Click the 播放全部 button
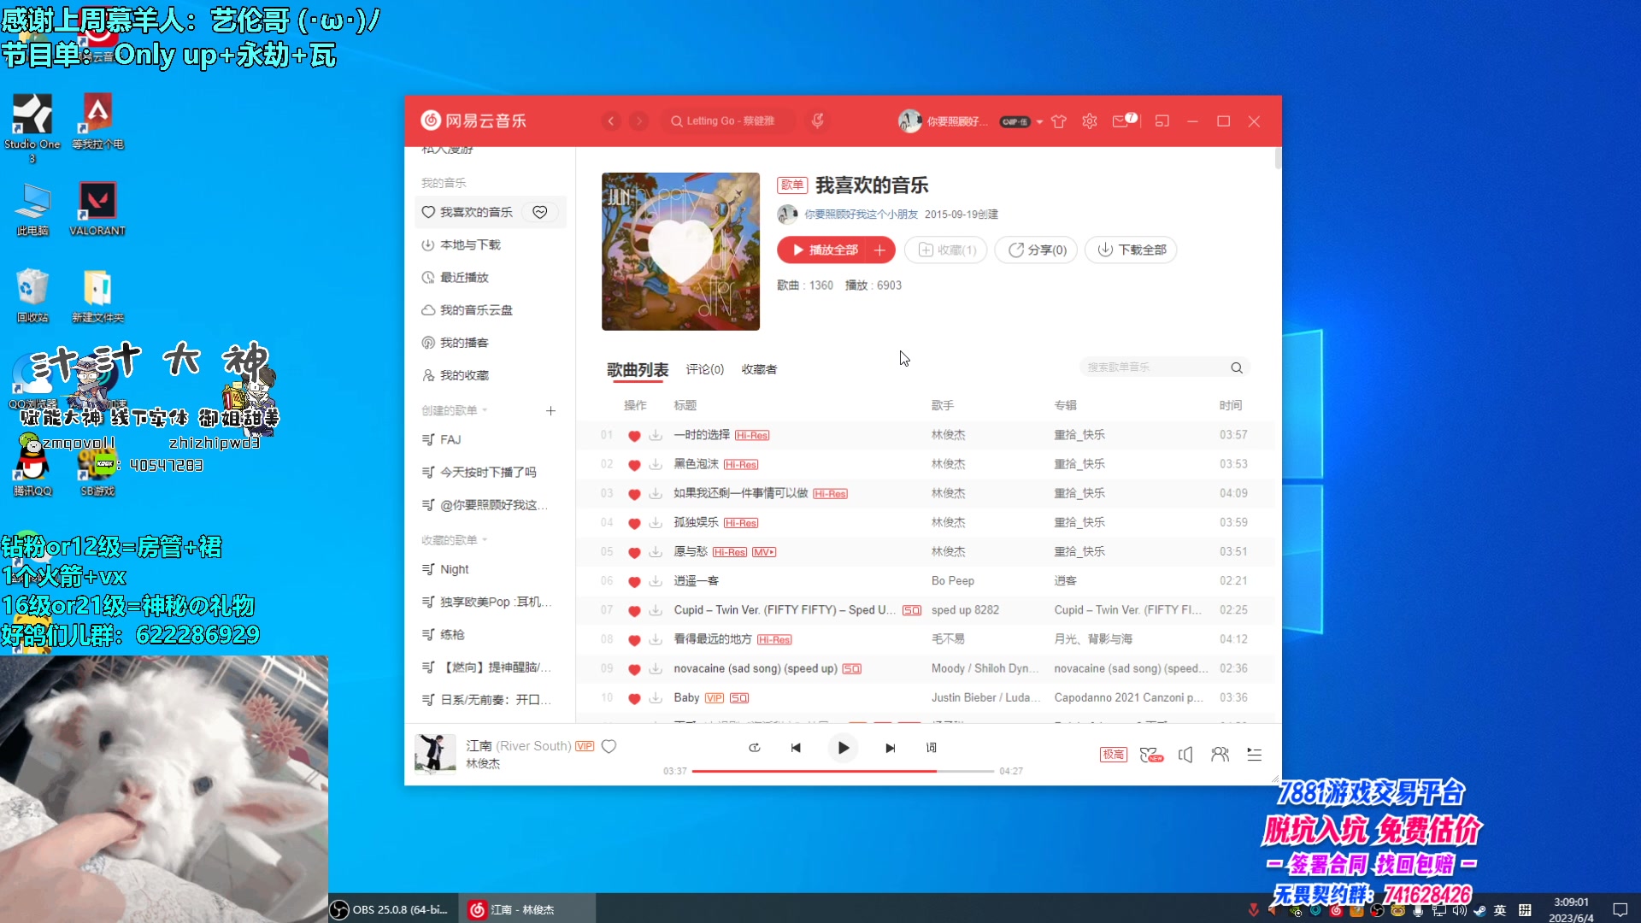This screenshot has width=1641, height=923. point(824,250)
